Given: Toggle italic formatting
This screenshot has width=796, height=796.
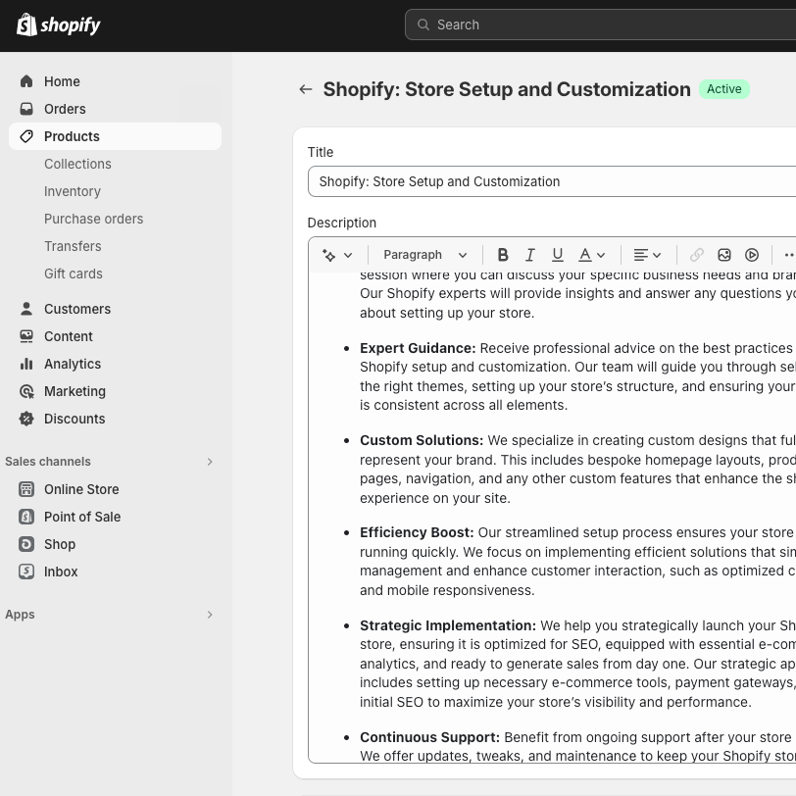Looking at the screenshot, I should pos(530,255).
